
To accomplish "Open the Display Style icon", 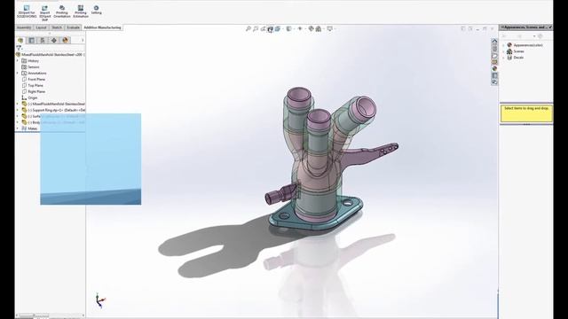I will (x=289, y=28).
